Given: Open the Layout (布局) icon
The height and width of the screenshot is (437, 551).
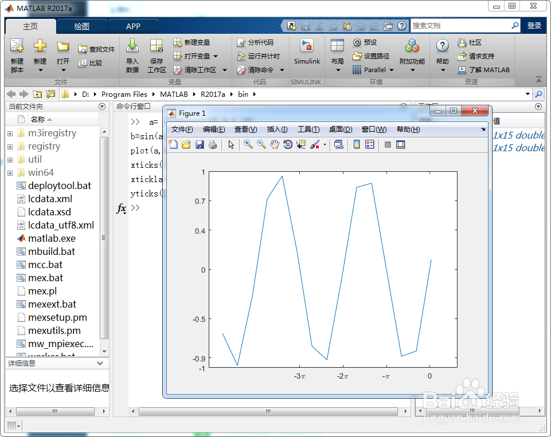Looking at the screenshot, I should 337,46.
